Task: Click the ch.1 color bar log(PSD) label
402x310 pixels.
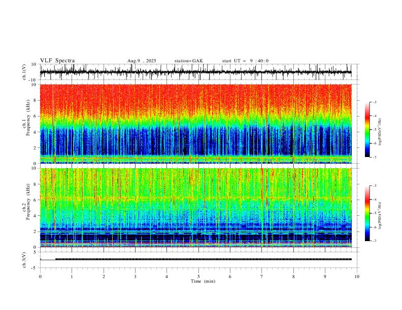Action: (380, 132)
